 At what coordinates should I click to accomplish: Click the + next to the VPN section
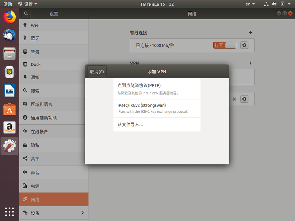point(250,63)
